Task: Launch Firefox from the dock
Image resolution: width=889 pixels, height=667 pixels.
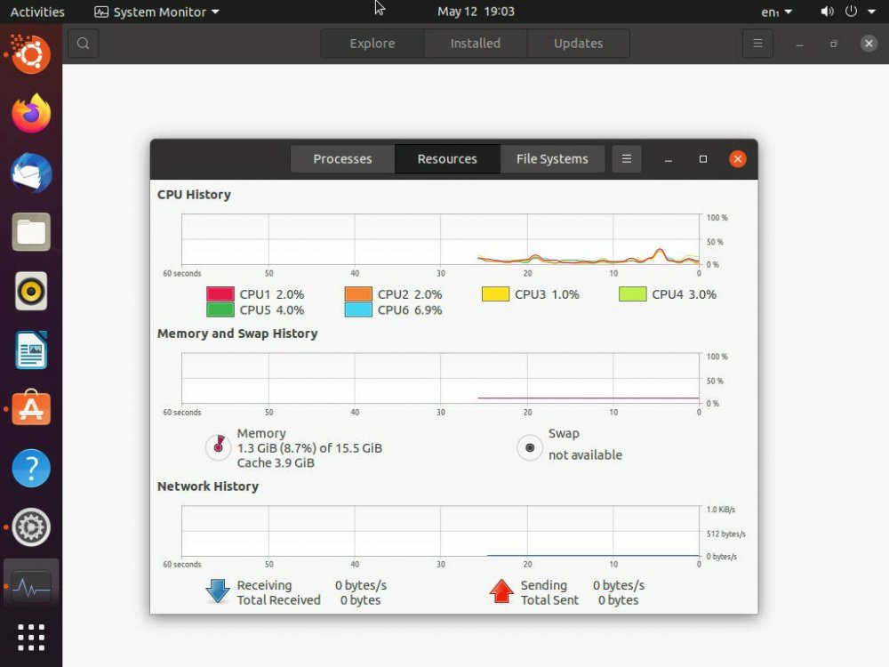Action: (x=31, y=114)
